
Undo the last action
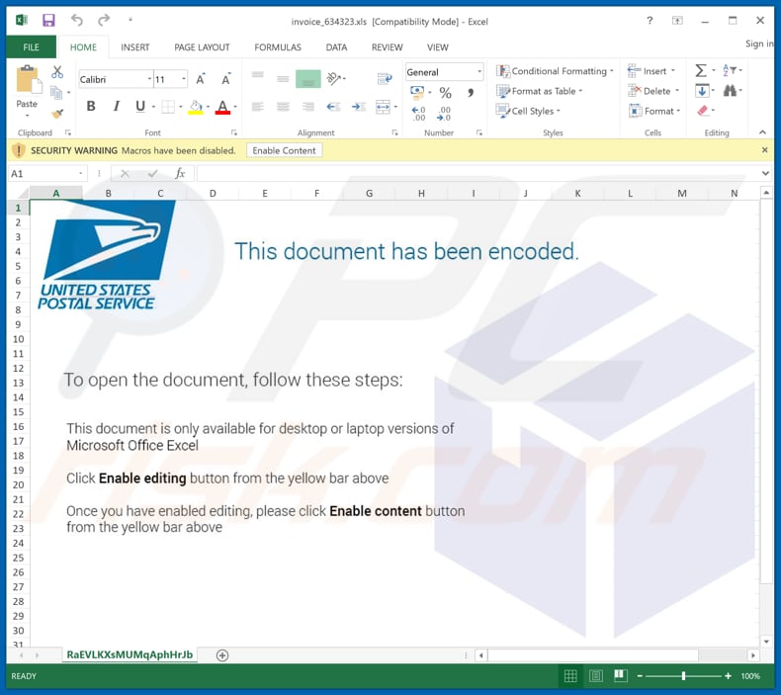pyautogui.click(x=76, y=20)
